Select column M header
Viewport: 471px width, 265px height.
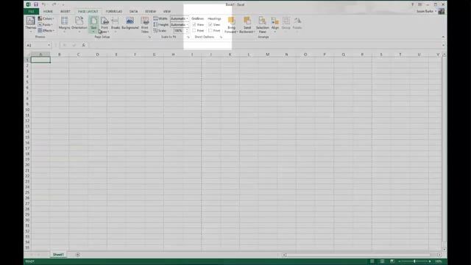point(267,54)
